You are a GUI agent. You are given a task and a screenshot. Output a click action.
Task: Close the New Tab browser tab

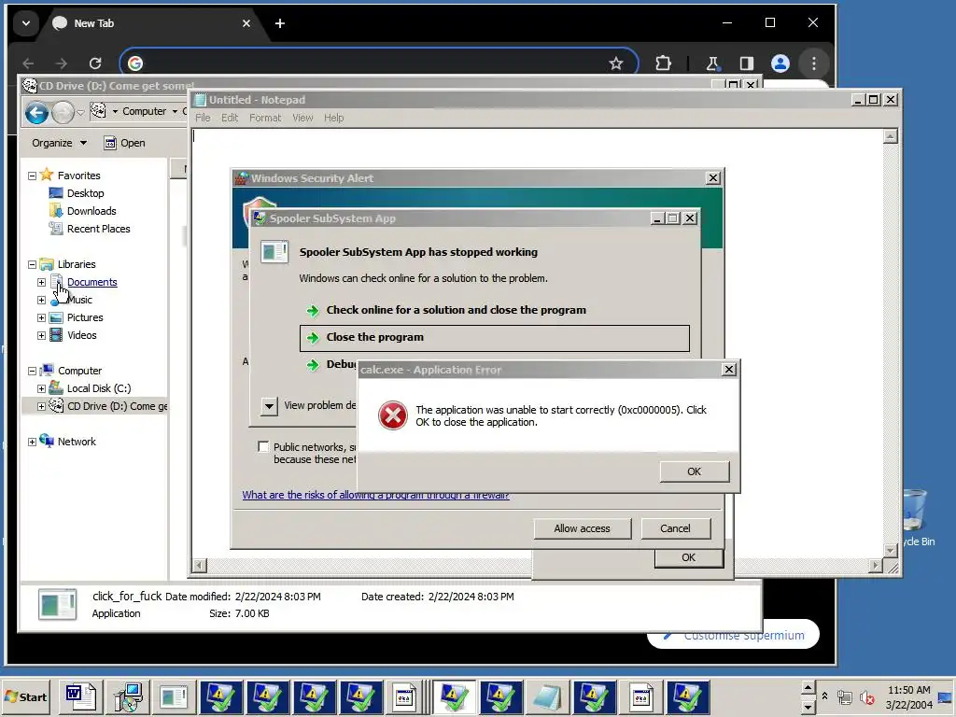click(246, 23)
